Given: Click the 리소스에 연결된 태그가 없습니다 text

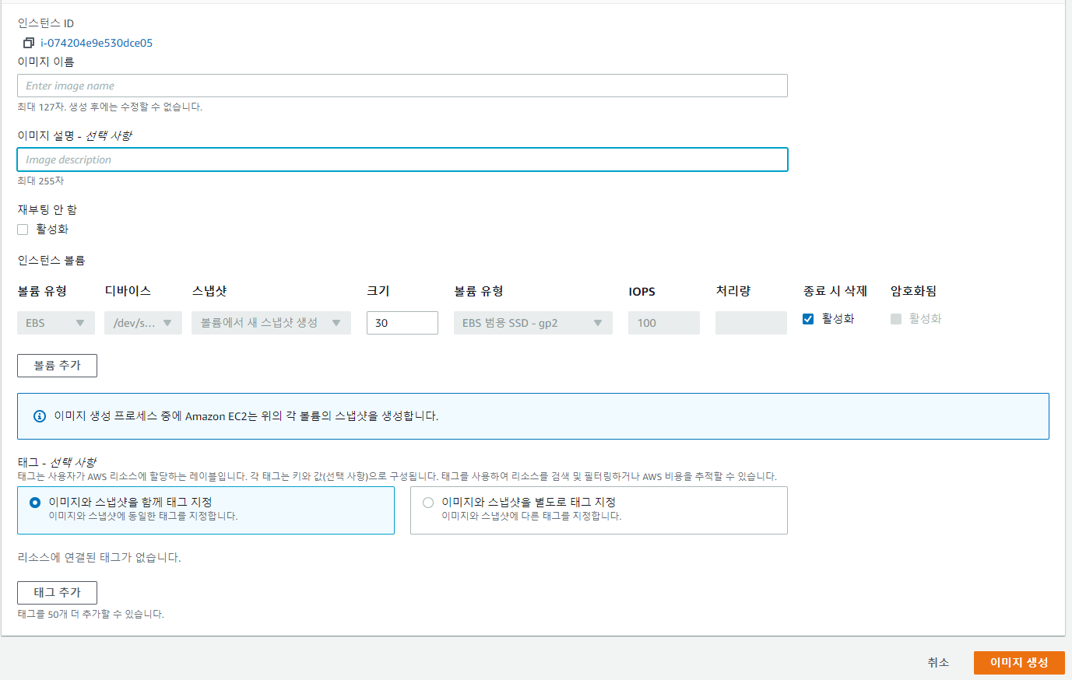Looking at the screenshot, I should (100, 558).
